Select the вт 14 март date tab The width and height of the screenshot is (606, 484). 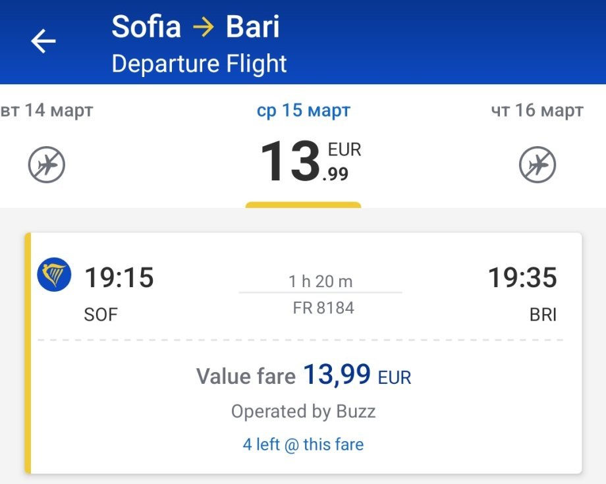[47, 111]
